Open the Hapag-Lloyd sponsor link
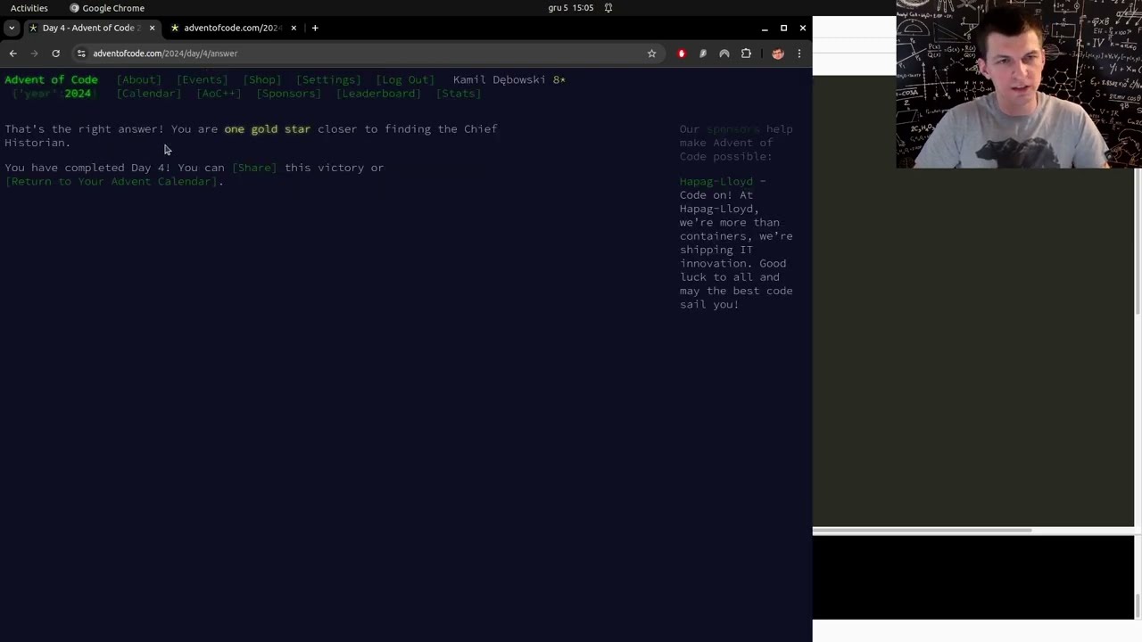 tap(716, 182)
